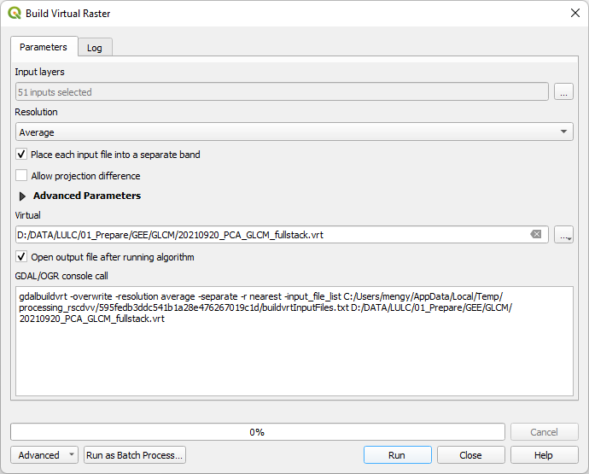Click Run as Batch Process button

pos(135,455)
